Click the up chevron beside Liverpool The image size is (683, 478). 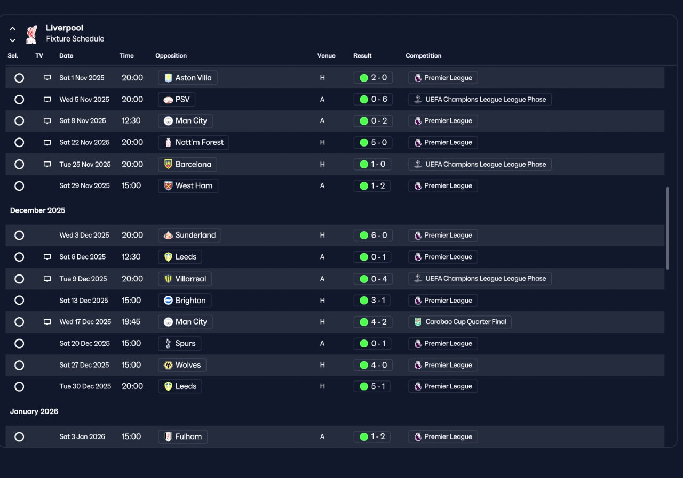pos(13,29)
